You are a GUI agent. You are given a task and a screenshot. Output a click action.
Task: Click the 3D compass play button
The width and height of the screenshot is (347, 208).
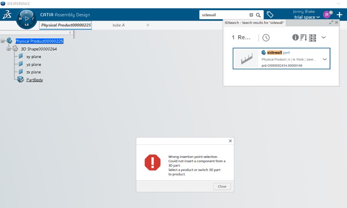pos(26,19)
